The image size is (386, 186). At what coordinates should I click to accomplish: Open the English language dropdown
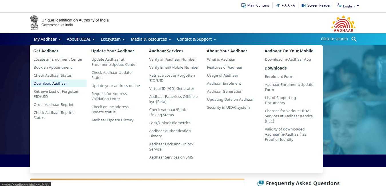tap(351, 6)
